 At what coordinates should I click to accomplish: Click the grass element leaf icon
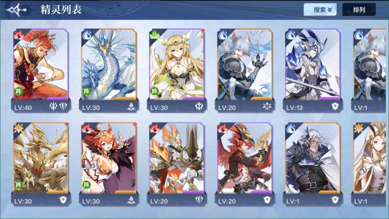[155, 35]
